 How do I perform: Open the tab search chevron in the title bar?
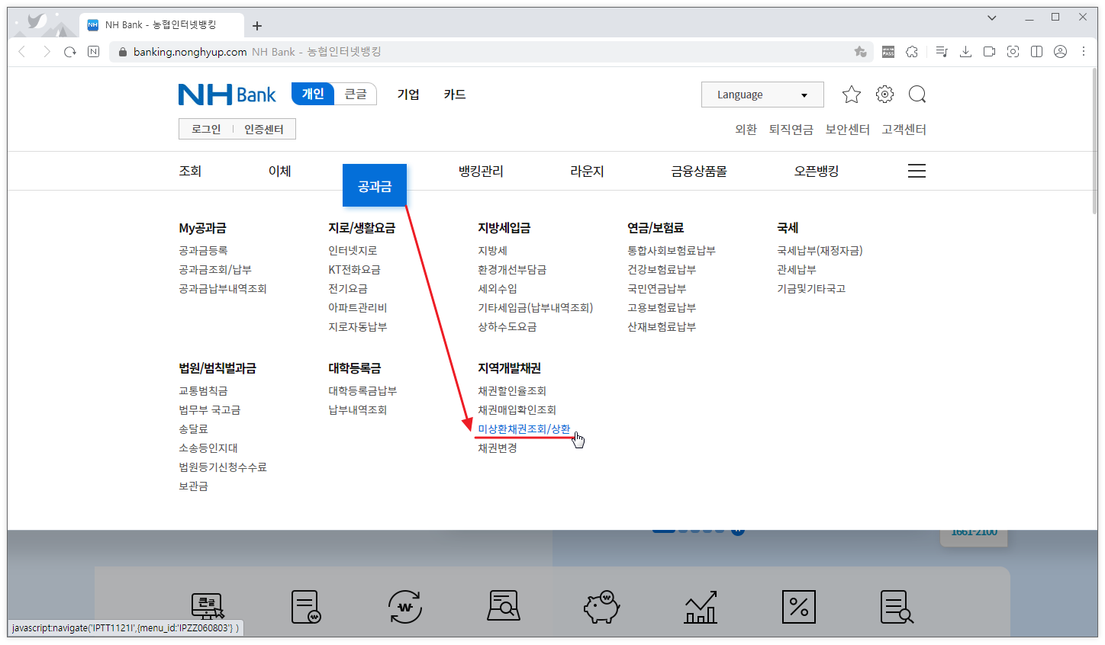992,18
